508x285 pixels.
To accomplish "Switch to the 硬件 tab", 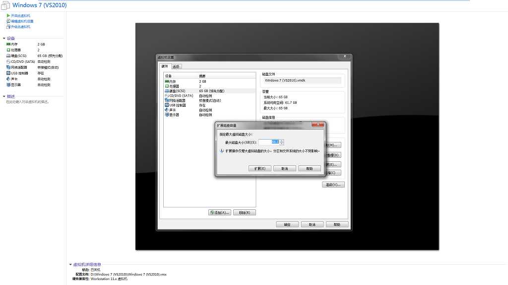I will 165,66.
